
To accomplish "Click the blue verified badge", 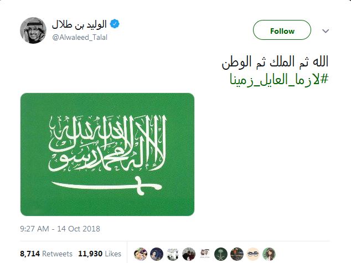I will (x=114, y=24).
